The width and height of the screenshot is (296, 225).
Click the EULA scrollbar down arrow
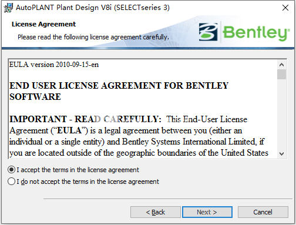(281, 153)
